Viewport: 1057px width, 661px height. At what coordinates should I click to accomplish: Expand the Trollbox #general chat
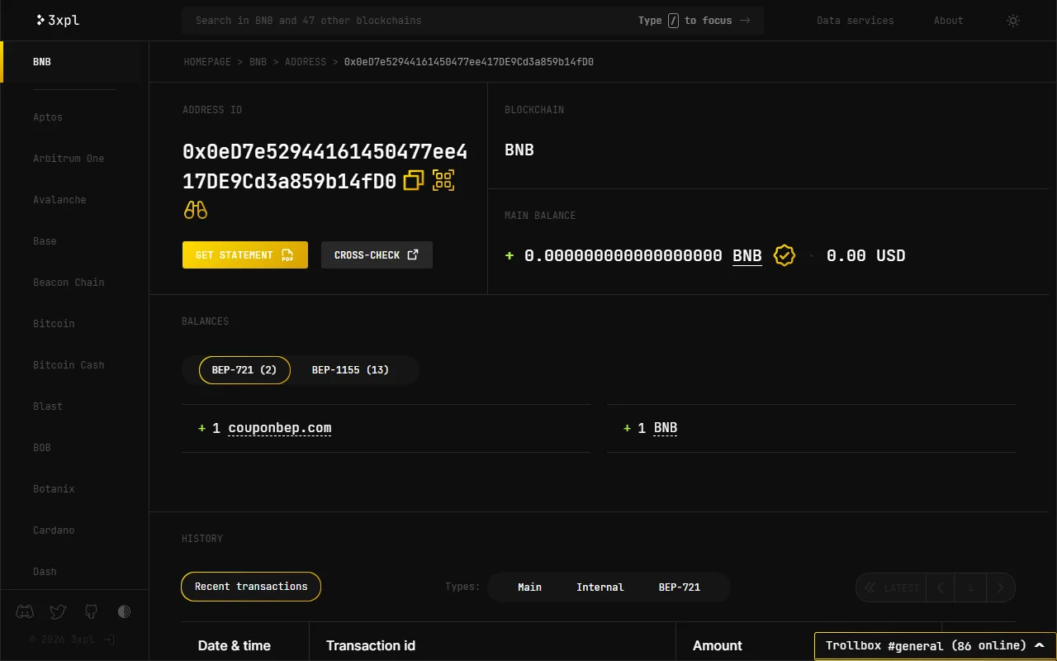point(936,646)
